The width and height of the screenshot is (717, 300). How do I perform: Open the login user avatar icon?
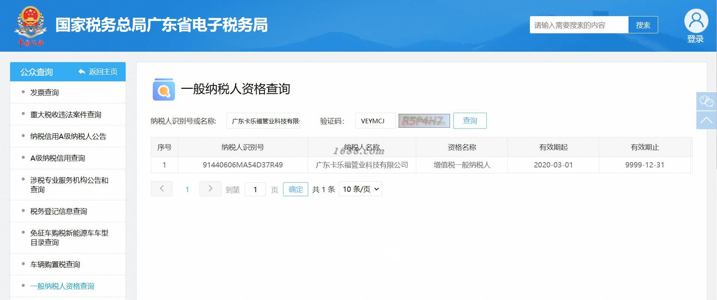click(x=696, y=21)
